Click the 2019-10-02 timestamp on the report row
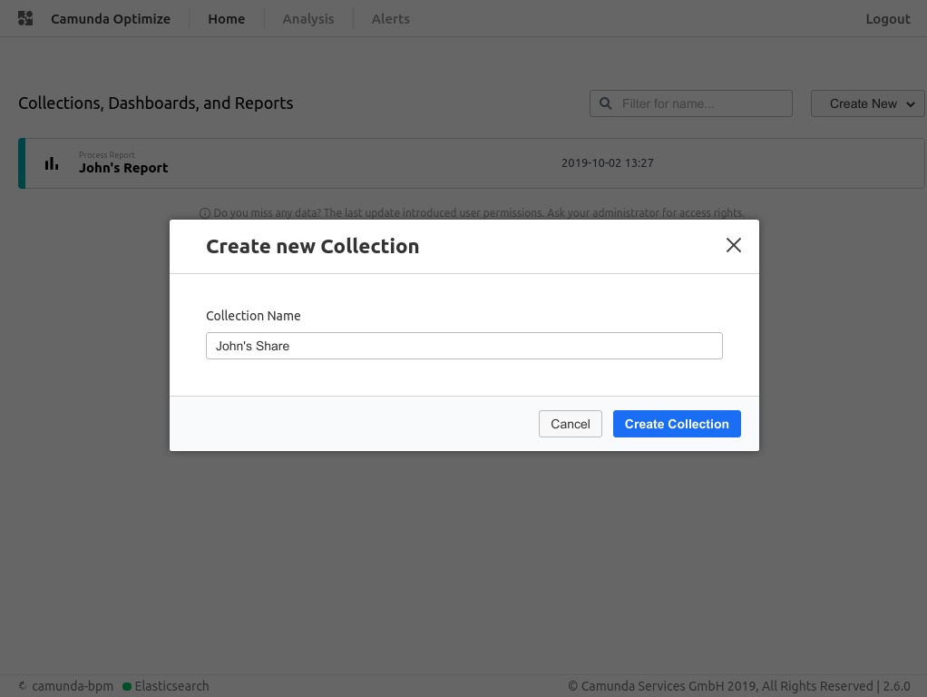 (x=607, y=162)
